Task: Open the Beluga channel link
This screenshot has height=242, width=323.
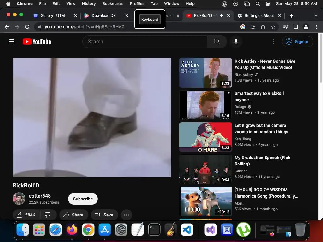Action: [240, 107]
